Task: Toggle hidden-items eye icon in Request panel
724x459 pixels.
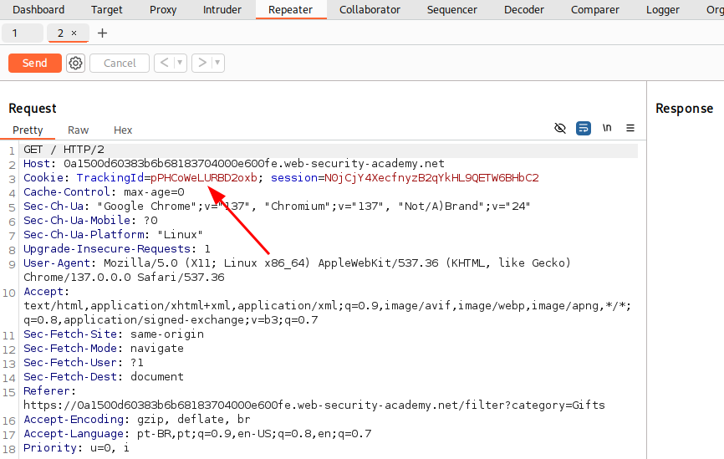Action: pos(560,128)
